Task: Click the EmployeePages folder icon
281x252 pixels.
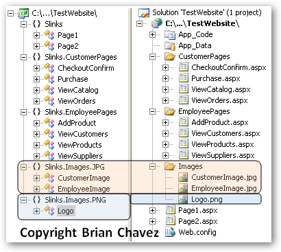Action: coord(170,111)
